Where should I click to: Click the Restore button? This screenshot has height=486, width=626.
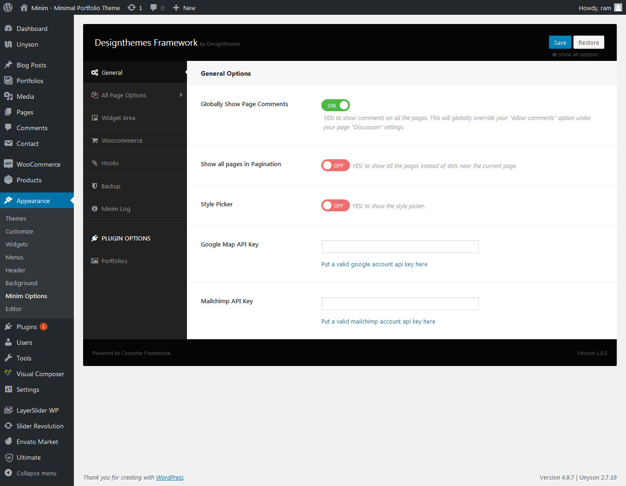tap(589, 42)
